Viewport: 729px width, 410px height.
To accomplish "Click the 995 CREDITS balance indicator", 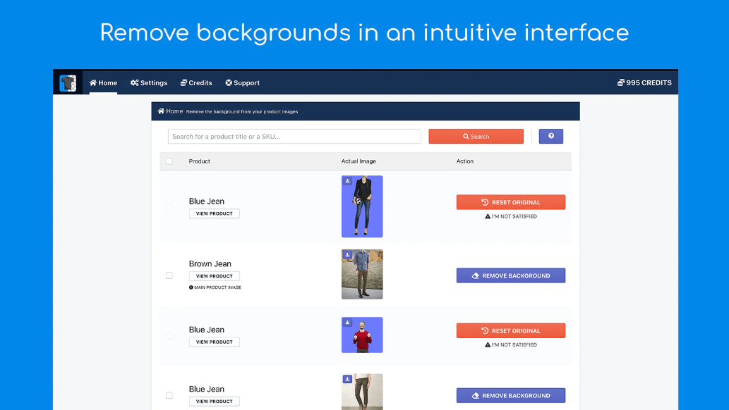I will point(644,82).
